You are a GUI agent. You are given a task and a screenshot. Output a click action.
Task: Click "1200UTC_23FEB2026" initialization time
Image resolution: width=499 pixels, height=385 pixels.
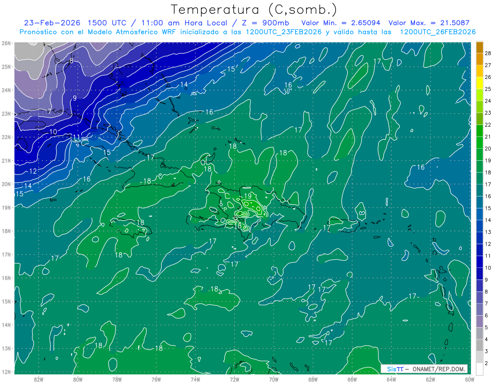(283, 32)
